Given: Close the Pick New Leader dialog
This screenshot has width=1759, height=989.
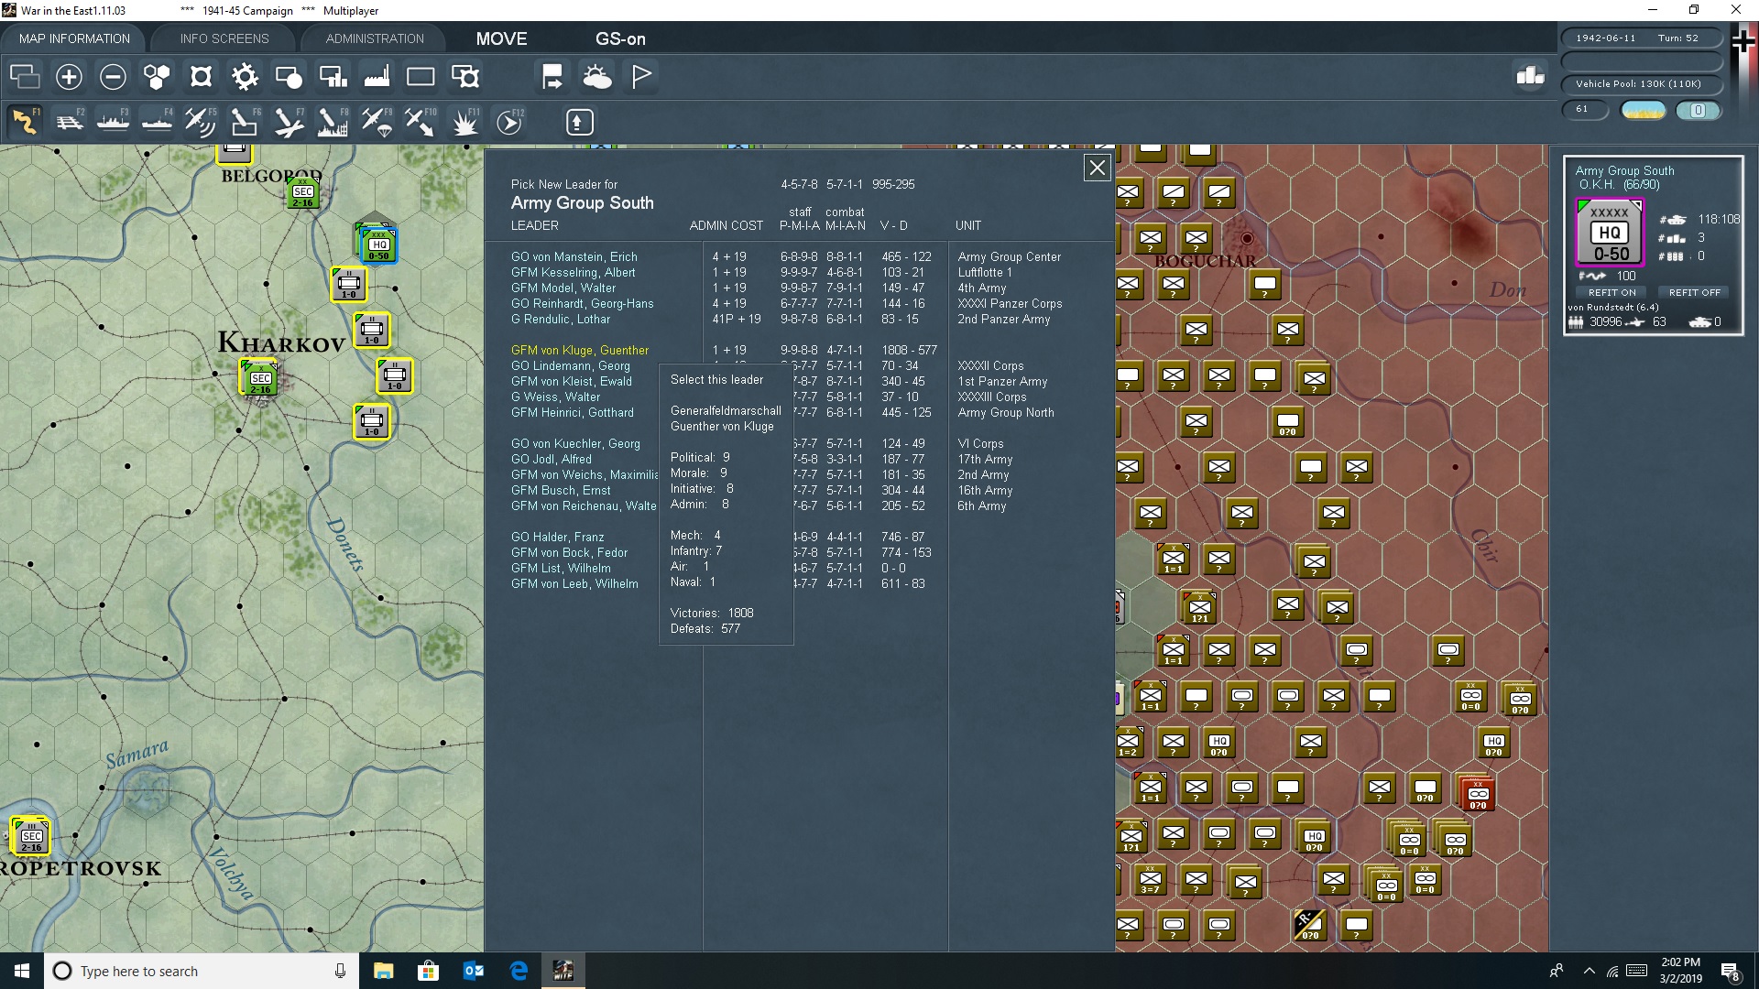Looking at the screenshot, I should point(1097,168).
